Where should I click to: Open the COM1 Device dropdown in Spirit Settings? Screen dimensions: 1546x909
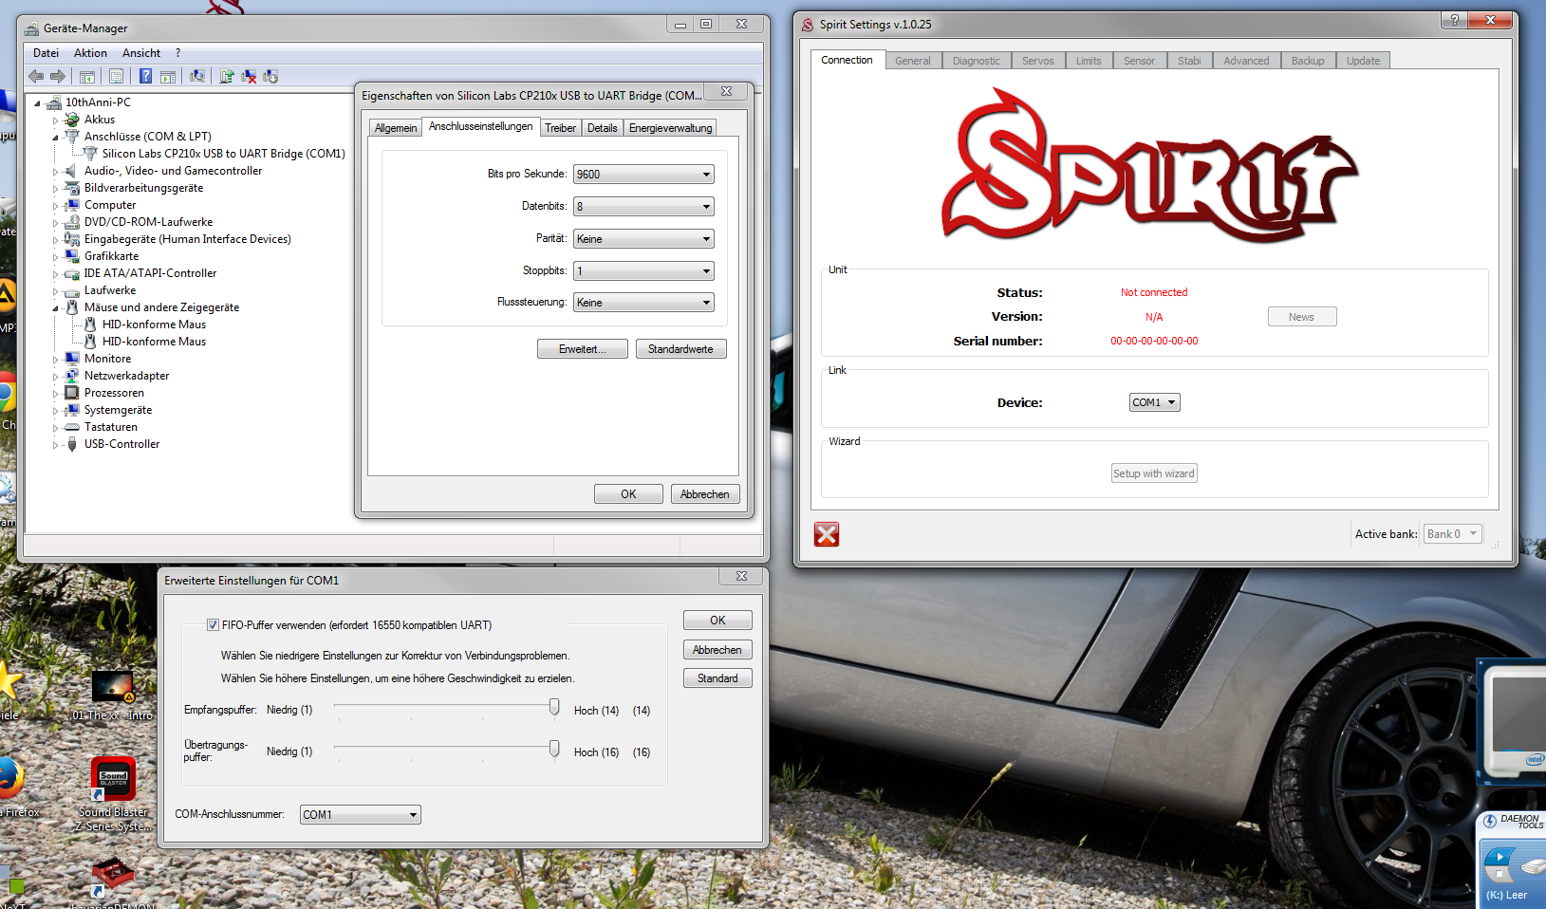coord(1154,402)
